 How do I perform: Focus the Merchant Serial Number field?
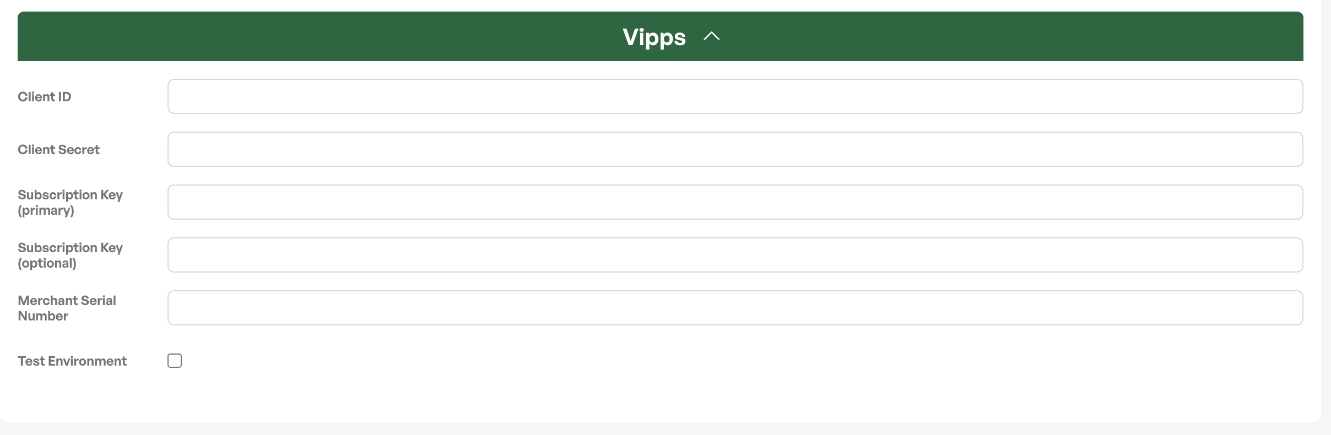click(735, 308)
